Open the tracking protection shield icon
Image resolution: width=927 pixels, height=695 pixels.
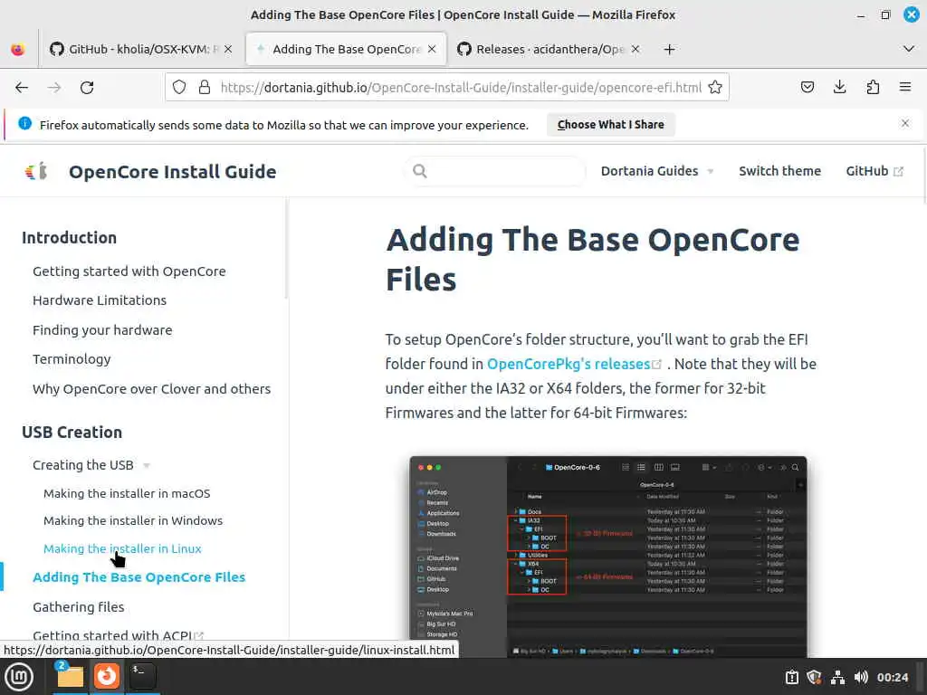pyautogui.click(x=179, y=88)
